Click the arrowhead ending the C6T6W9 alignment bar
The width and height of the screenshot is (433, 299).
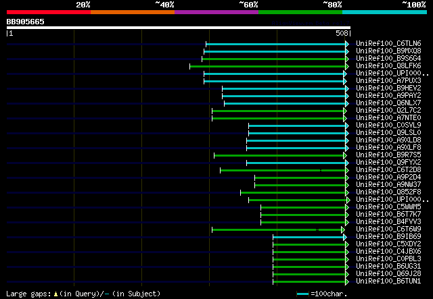point(343,230)
